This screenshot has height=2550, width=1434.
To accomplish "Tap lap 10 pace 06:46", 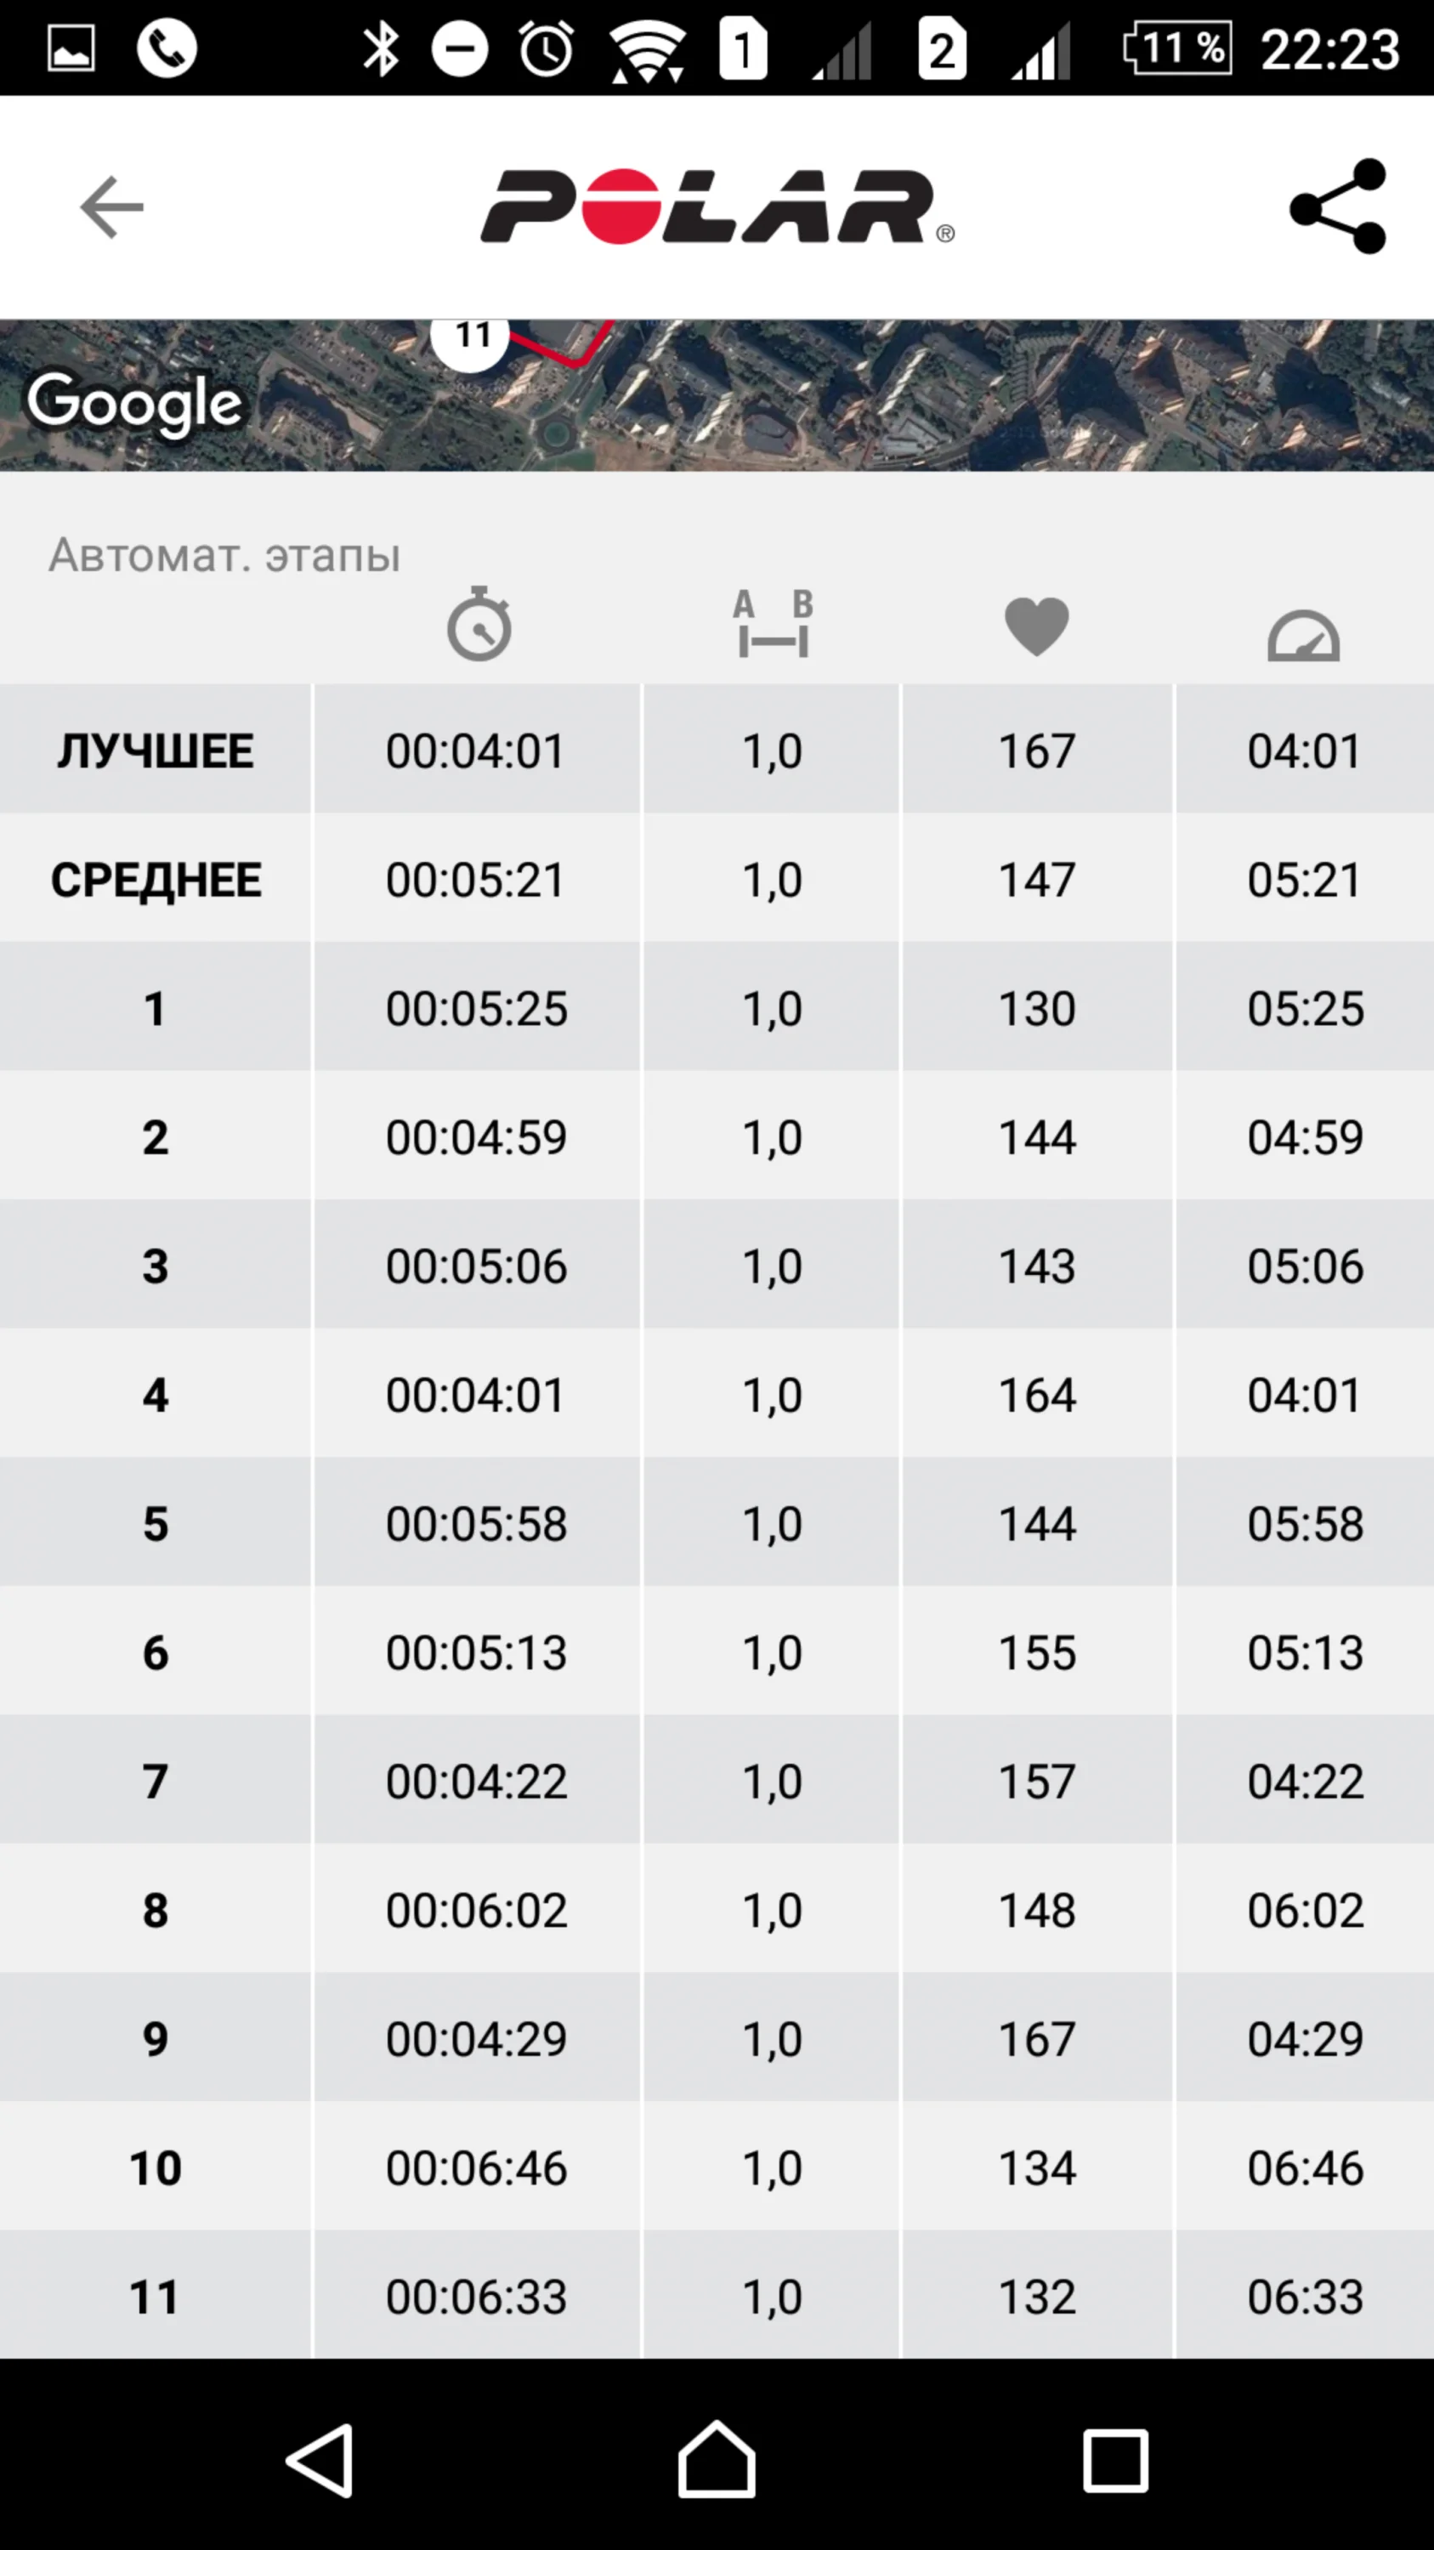I will (1304, 2167).
